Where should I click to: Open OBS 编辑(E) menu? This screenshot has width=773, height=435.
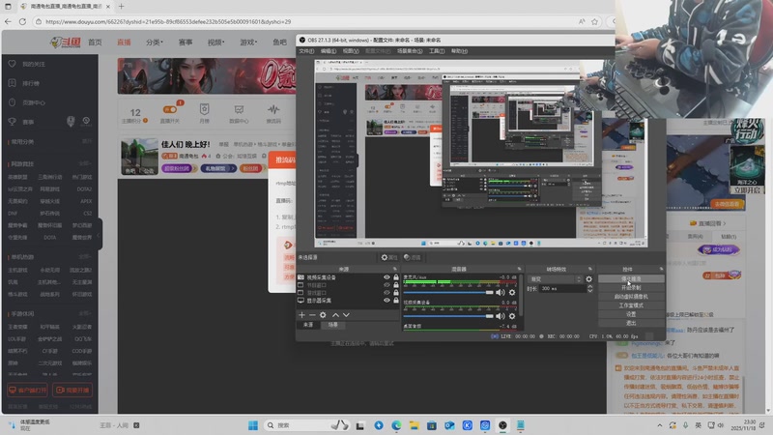click(x=329, y=51)
